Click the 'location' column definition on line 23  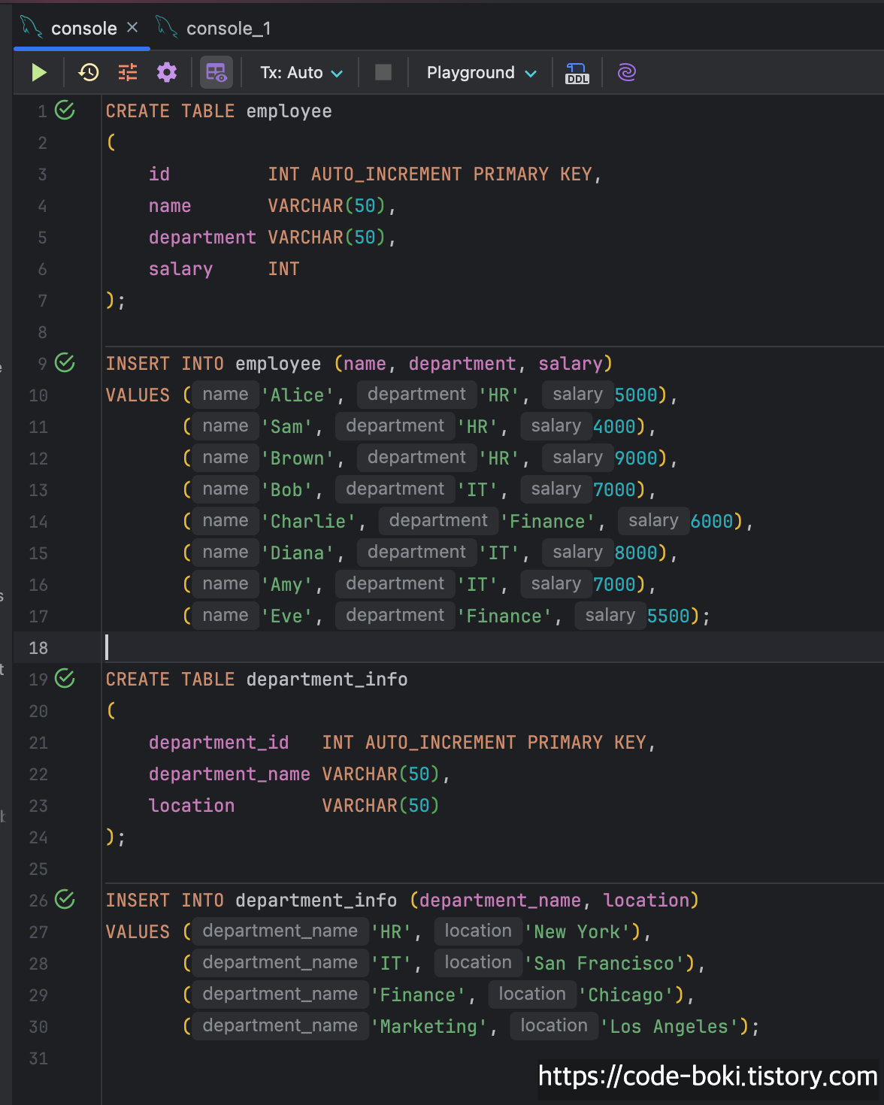192,806
